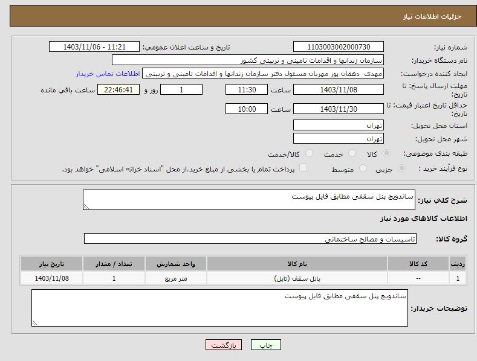Click the شهر محل تحویل field تهران

pos(339,139)
